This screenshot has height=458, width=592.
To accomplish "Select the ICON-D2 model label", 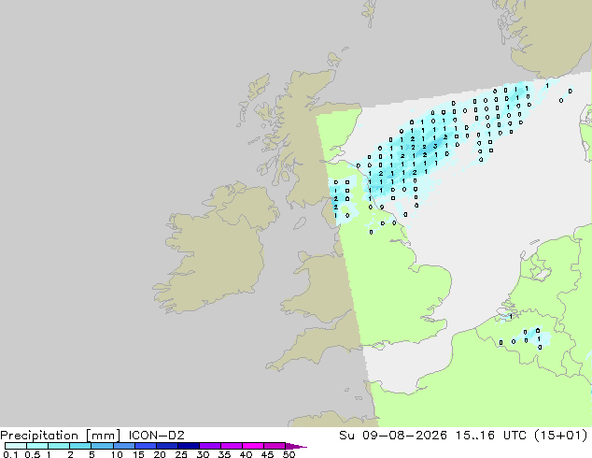I will click(156, 436).
